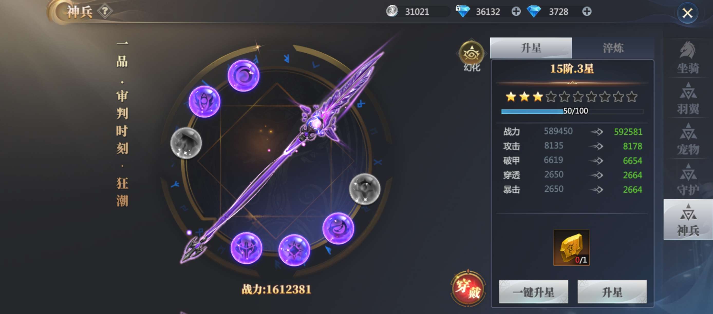Select the purple four-point star orb

[x=294, y=250]
